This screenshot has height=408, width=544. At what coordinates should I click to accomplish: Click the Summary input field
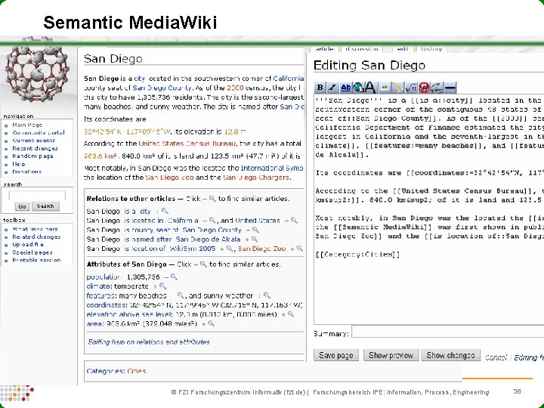[x=447, y=332]
